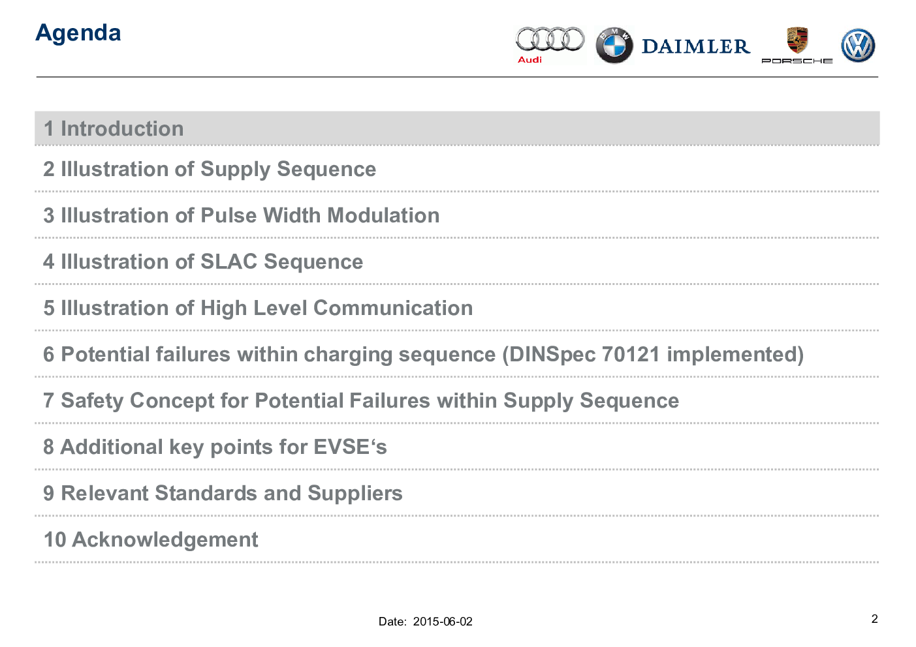Click the 'Agenda' slide title

tap(78, 33)
